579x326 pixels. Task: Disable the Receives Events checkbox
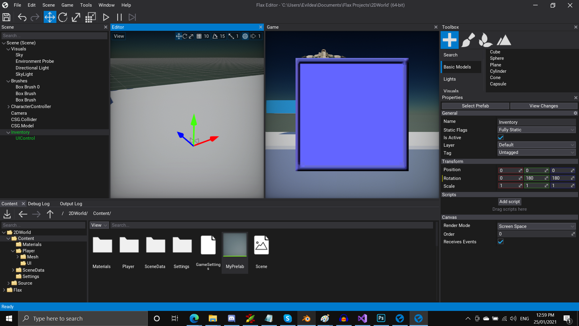tap(501, 241)
